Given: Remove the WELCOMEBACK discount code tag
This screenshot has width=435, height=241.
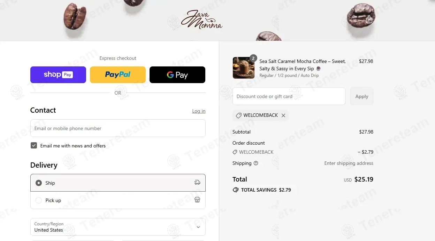Looking at the screenshot, I should point(283,115).
